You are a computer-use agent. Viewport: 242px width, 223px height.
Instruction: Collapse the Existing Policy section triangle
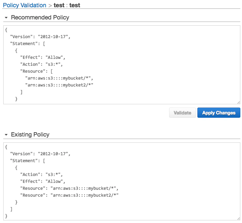6,135
